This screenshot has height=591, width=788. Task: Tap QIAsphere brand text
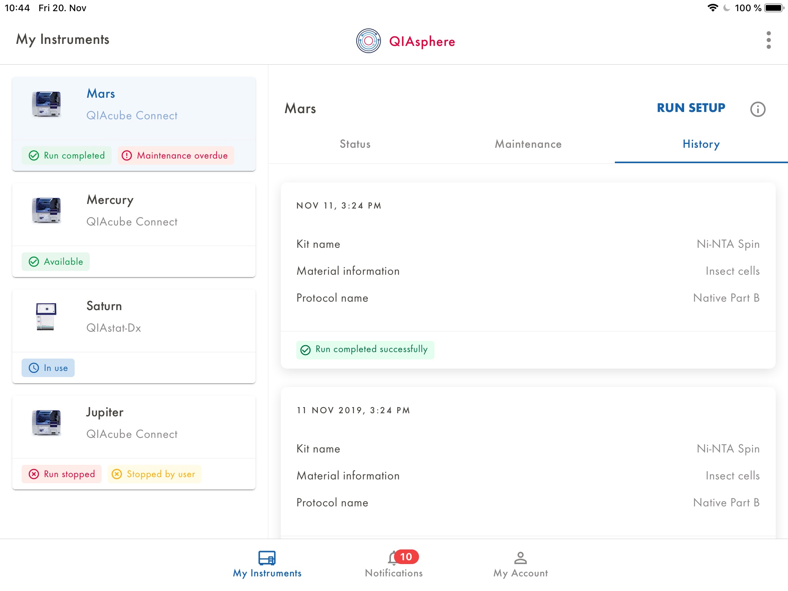[x=422, y=42]
